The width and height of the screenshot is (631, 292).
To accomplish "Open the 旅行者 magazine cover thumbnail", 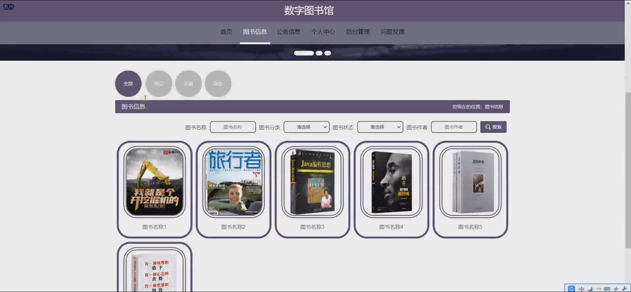I will pos(233,182).
